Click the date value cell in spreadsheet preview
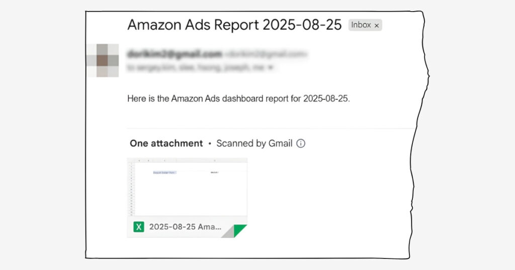515x270 pixels. pos(214,173)
